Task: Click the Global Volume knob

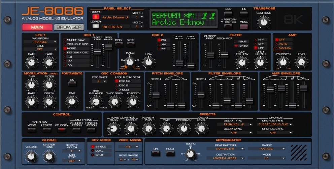Action: tap(31, 156)
